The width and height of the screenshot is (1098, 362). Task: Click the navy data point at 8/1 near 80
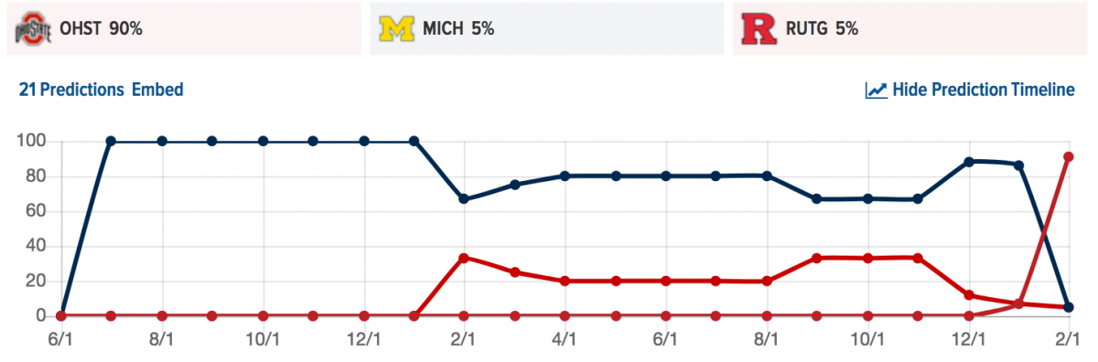[x=767, y=176]
